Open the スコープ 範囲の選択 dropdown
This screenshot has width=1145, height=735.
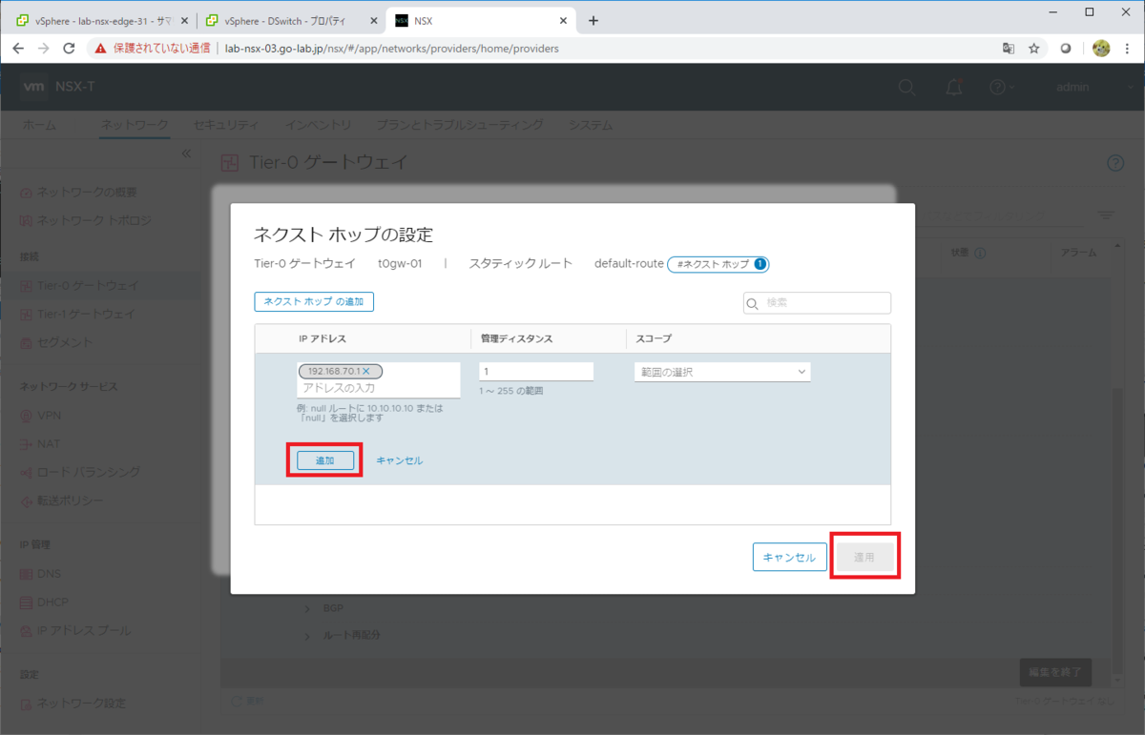pyautogui.click(x=722, y=372)
